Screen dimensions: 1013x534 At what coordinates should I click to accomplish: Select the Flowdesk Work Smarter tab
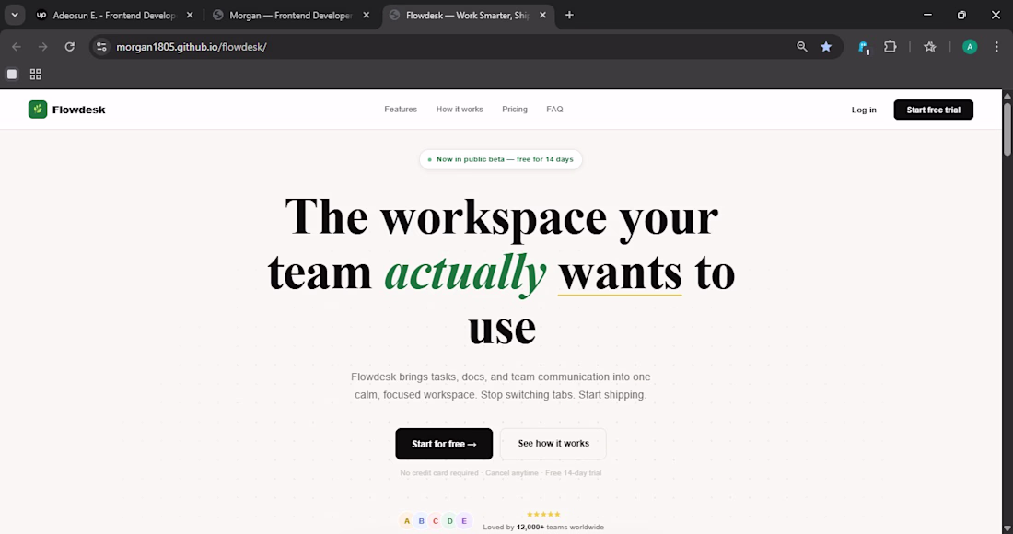pos(468,15)
